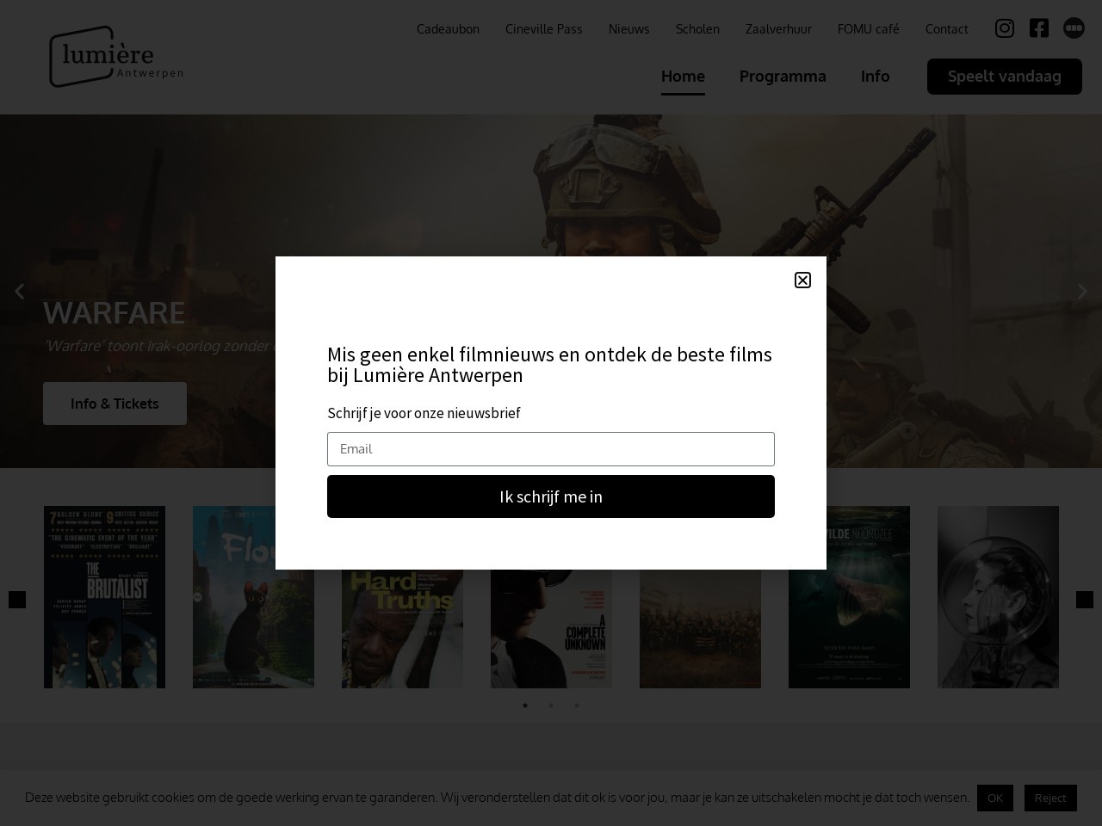Open the Info navigation item

(876, 76)
